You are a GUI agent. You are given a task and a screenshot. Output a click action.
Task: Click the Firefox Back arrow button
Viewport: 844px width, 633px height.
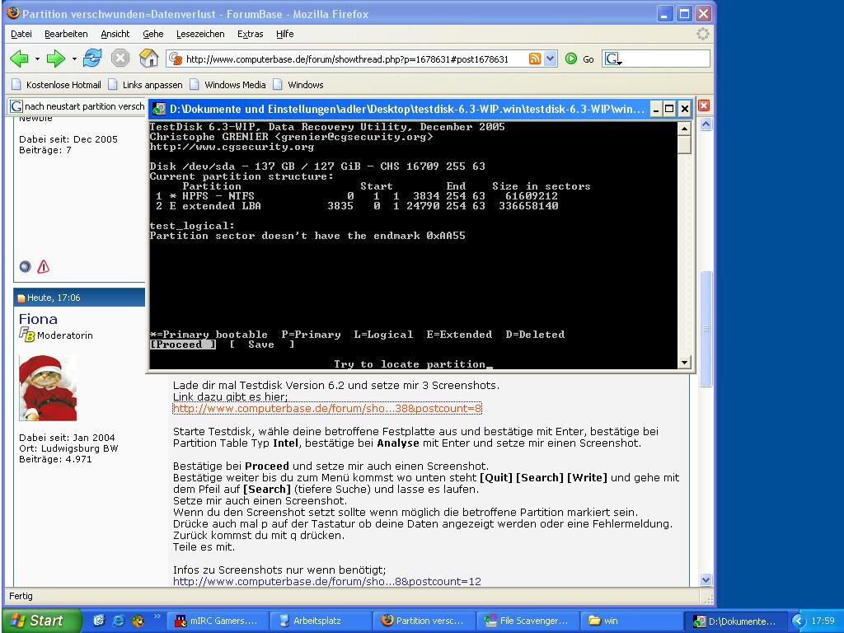coord(20,59)
